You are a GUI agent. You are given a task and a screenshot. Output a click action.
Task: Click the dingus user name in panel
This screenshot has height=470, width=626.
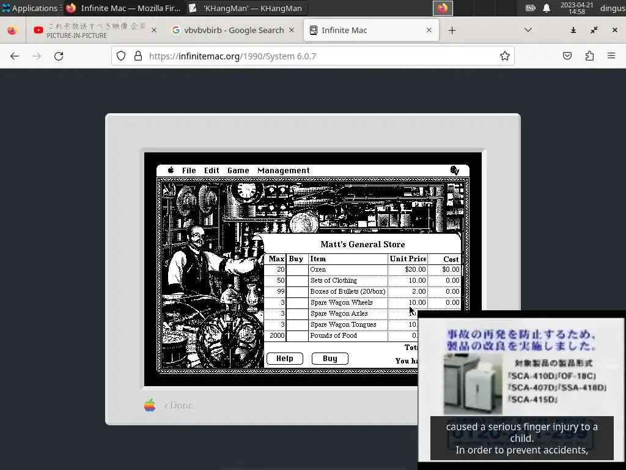pyautogui.click(x=613, y=8)
